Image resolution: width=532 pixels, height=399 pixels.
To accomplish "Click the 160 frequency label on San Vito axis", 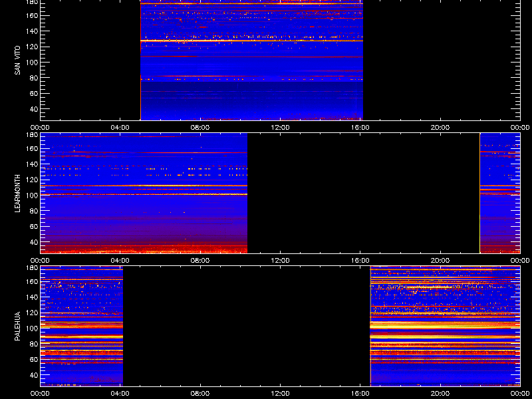I will coord(33,15).
